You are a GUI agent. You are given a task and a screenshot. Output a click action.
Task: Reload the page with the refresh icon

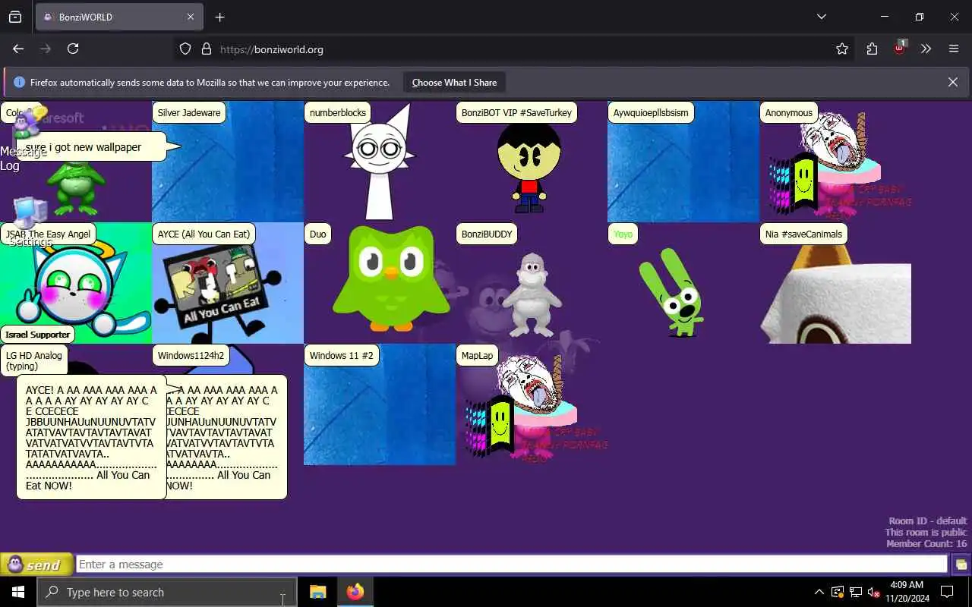click(73, 49)
